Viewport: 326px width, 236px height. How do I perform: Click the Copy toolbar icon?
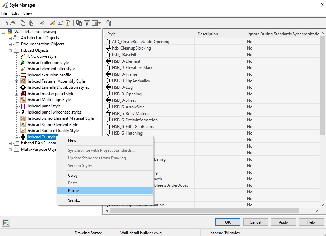tap(23, 23)
